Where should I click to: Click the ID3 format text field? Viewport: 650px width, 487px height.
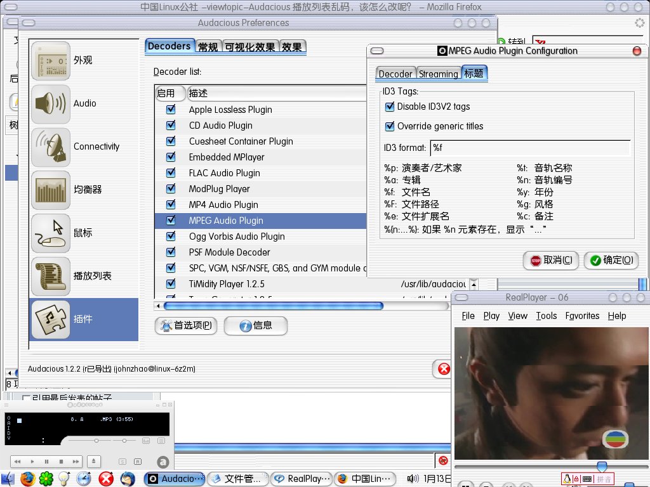pos(530,148)
